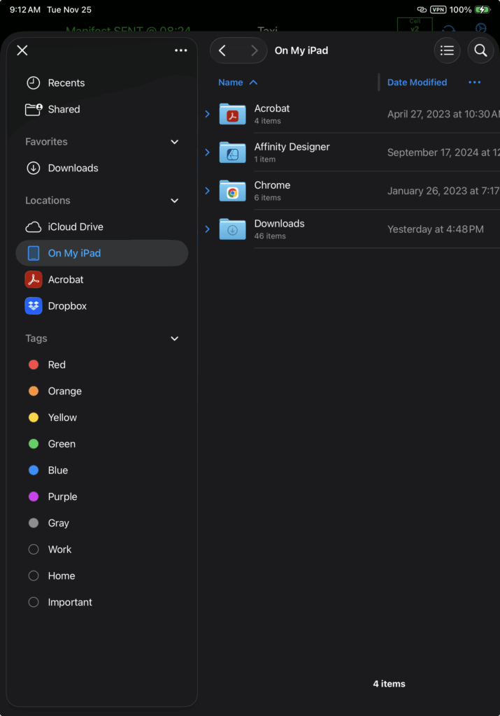Open the Chrome folder icon
The width and height of the screenshot is (500, 716).
[232, 191]
